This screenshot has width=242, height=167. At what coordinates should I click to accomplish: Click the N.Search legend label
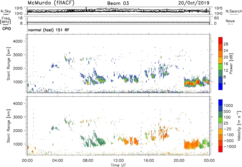pyautogui.click(x=234, y=11)
